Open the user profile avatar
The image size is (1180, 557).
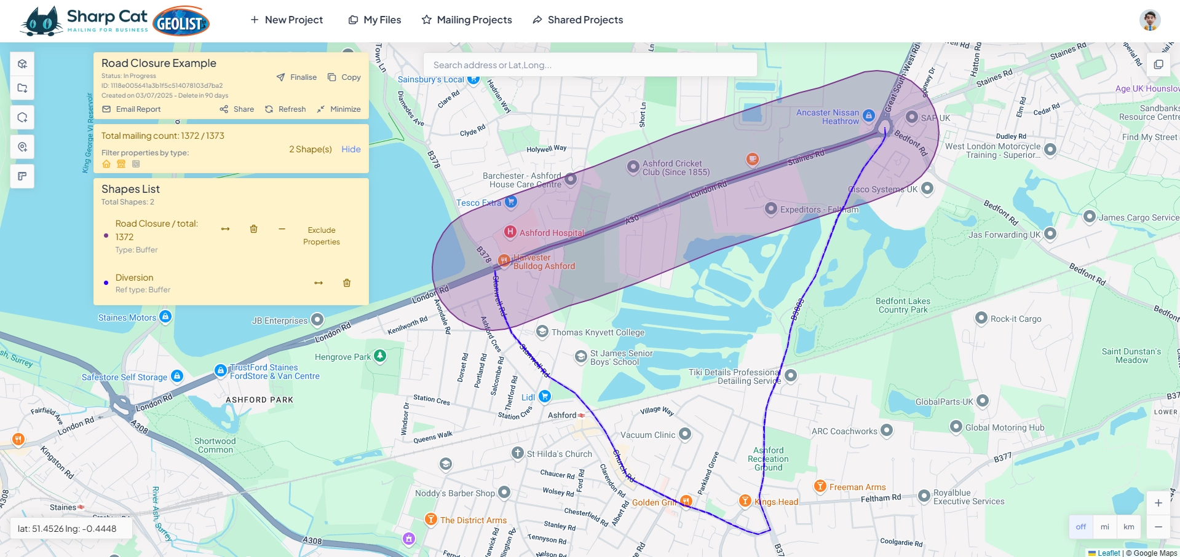click(1150, 20)
